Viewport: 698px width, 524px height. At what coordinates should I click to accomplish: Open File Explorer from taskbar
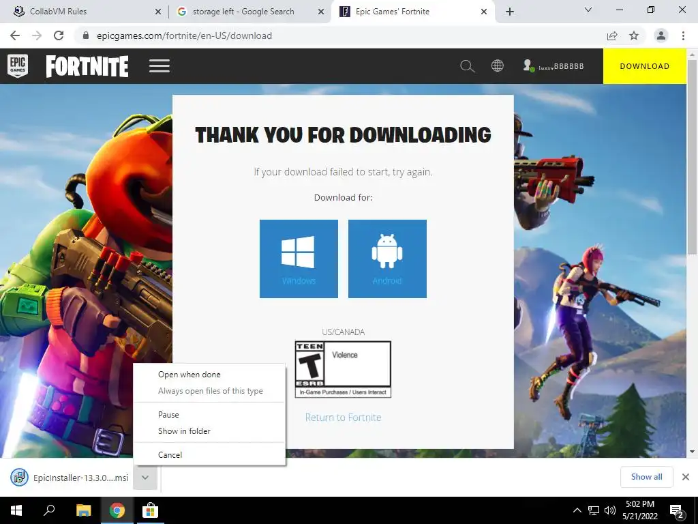click(83, 510)
